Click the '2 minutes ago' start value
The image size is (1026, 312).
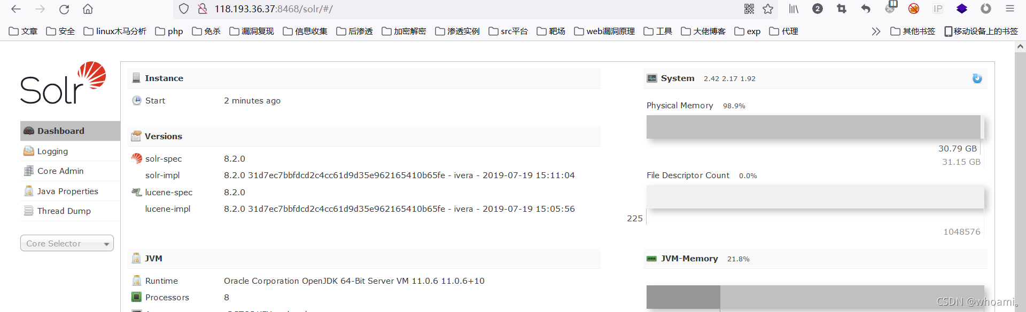pyautogui.click(x=252, y=100)
